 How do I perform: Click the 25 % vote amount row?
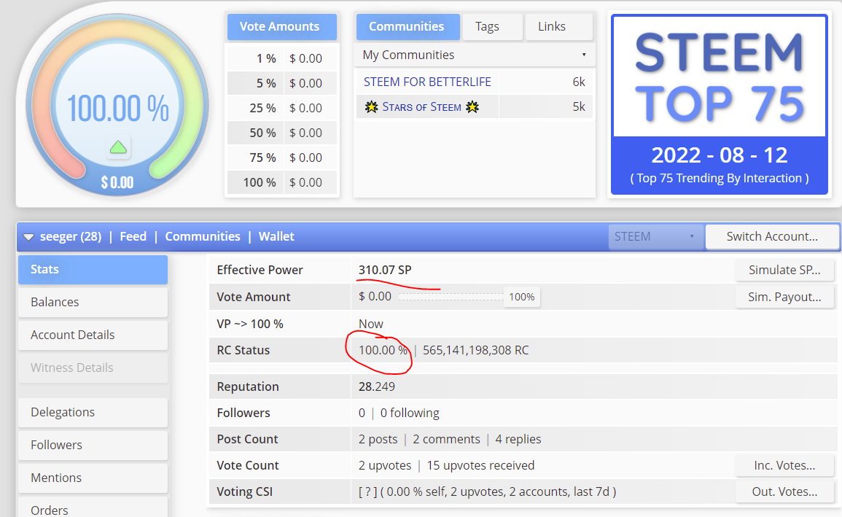(x=282, y=108)
